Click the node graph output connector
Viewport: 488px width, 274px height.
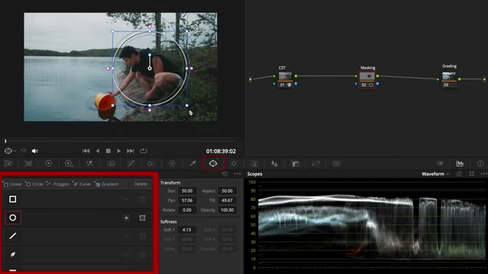coord(484,79)
